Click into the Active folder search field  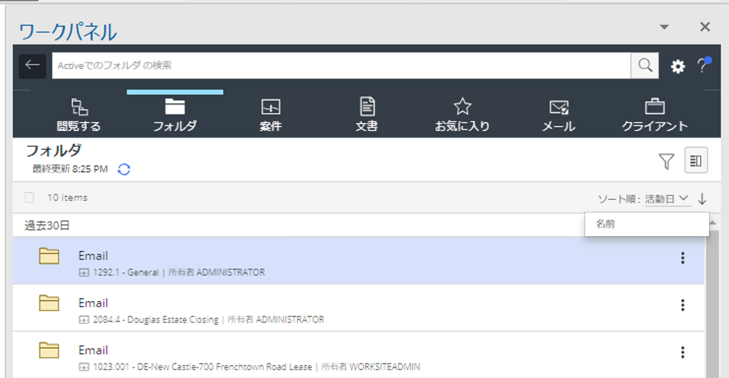tap(339, 65)
